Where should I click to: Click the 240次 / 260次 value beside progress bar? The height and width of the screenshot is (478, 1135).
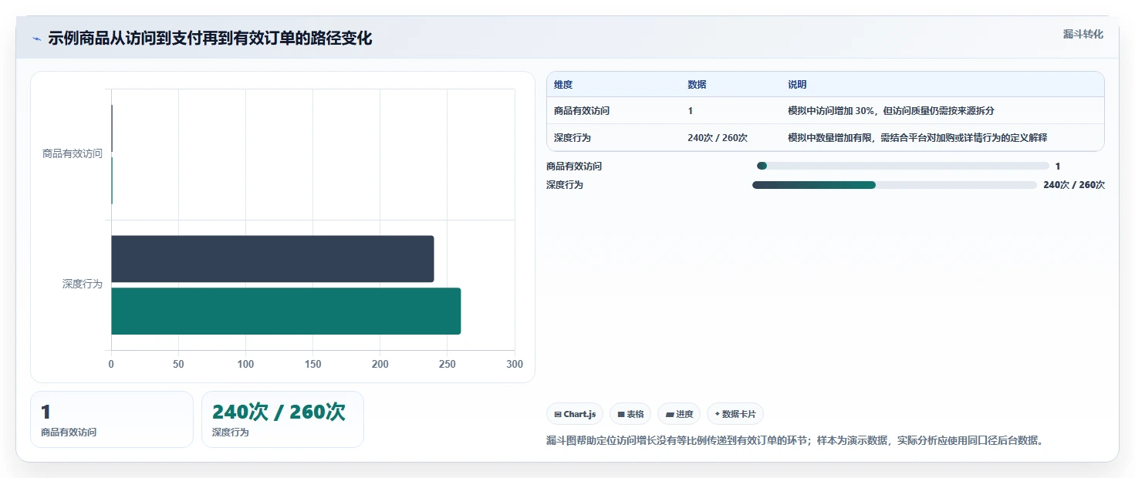1074,185
